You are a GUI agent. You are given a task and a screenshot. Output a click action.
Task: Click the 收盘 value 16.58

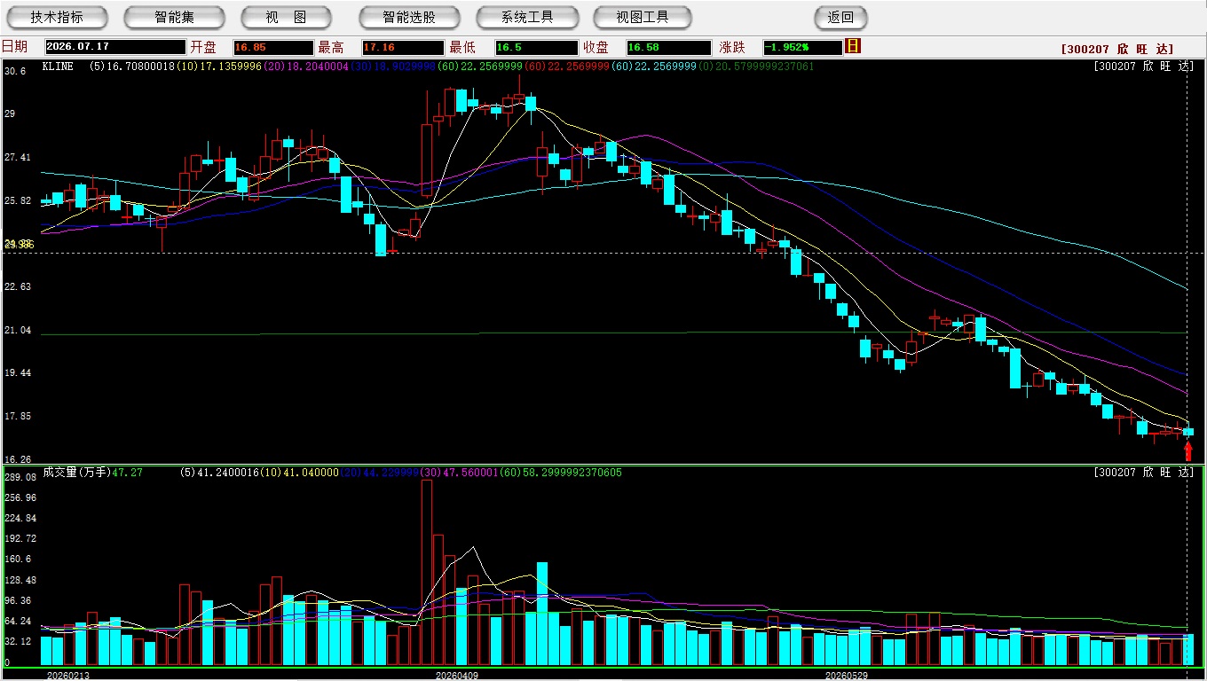(x=668, y=47)
